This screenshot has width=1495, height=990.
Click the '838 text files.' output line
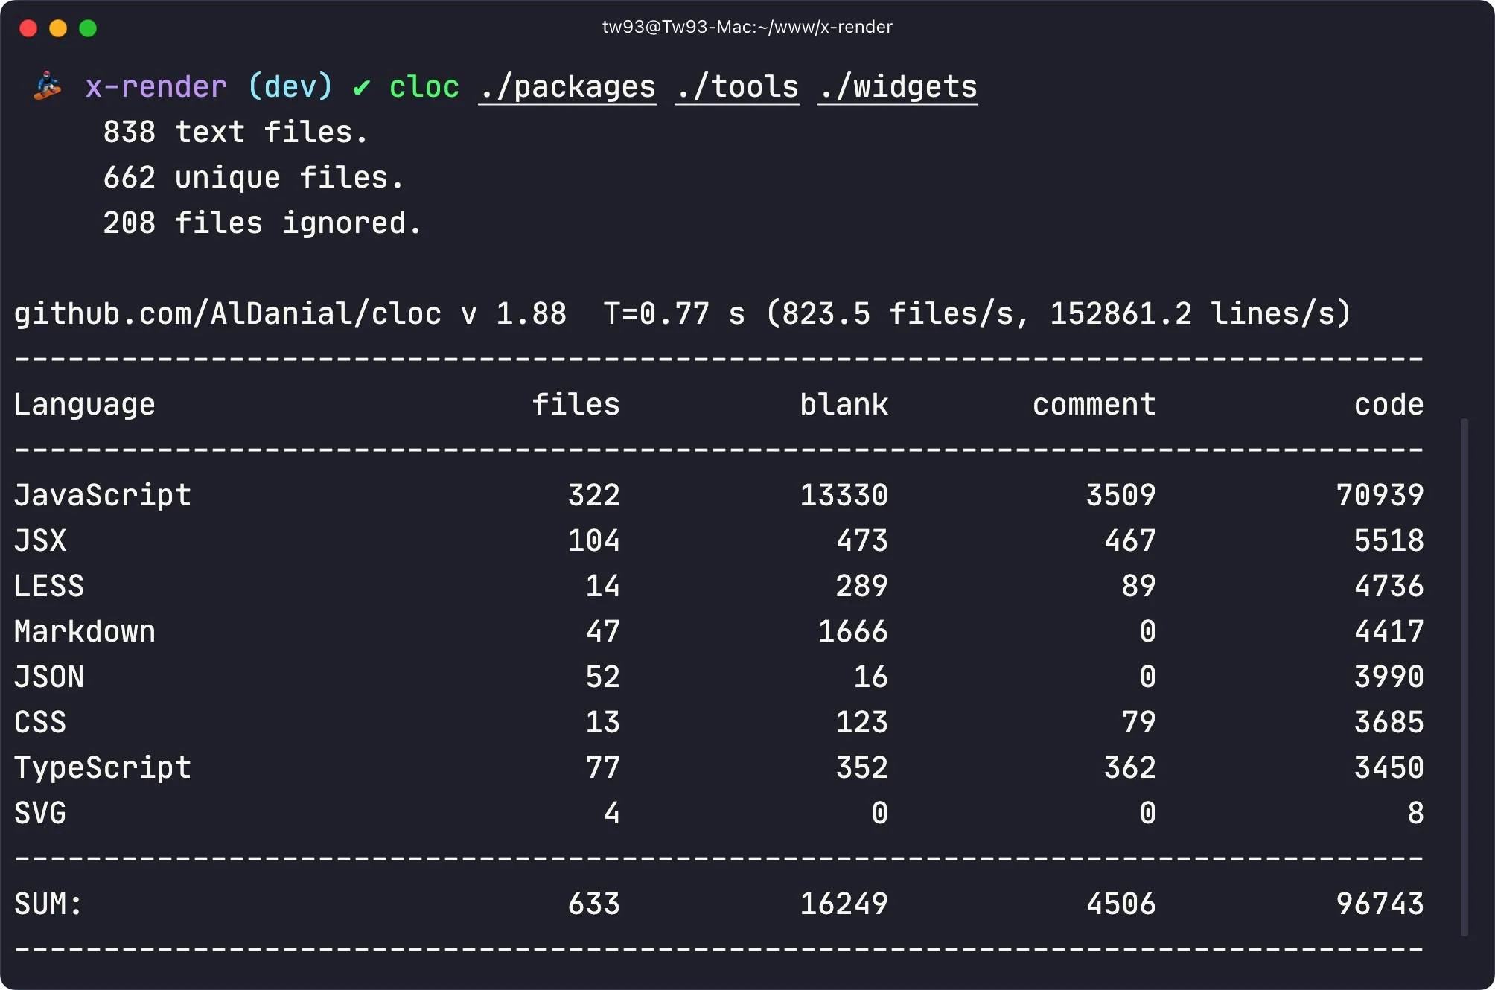point(235,132)
